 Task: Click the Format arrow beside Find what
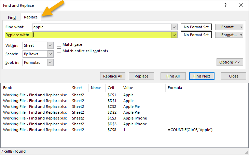tap(241, 27)
